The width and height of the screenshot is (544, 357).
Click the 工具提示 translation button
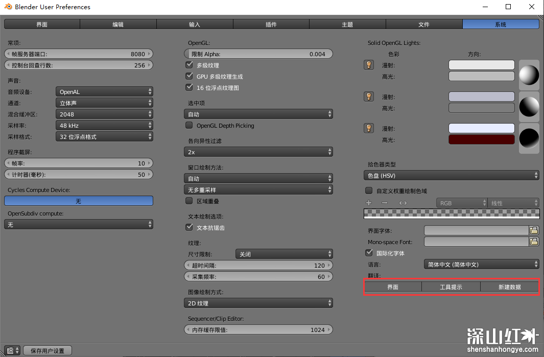click(451, 287)
